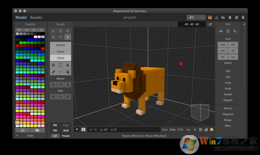
Task: Click the undo arrow button
Action: tap(191, 17)
